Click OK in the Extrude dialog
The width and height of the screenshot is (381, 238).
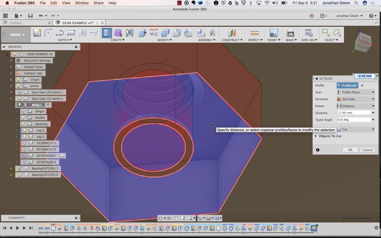(350, 150)
